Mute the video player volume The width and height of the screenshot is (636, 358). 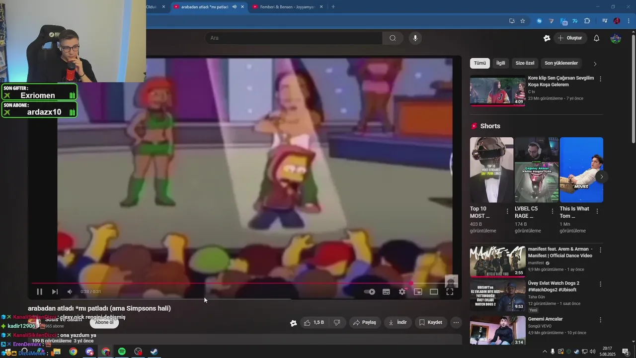(70, 292)
